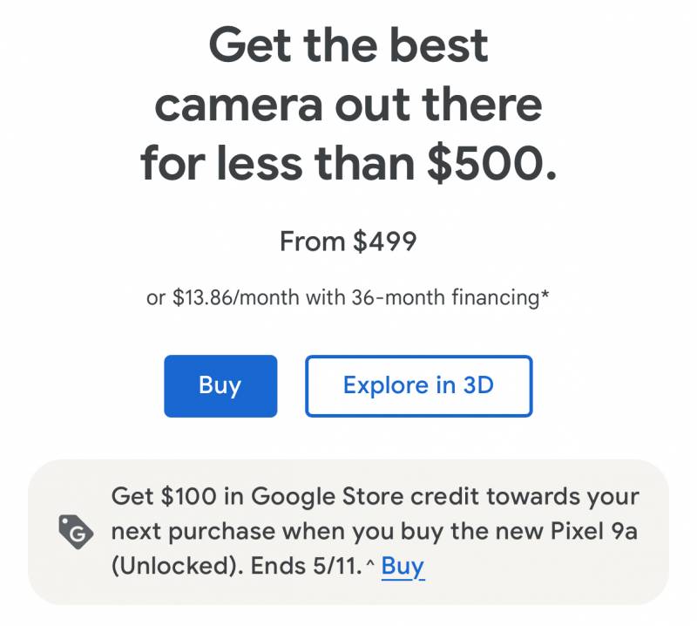Click the $13.86/month amount text
This screenshot has height=626, width=697.
coord(235,297)
